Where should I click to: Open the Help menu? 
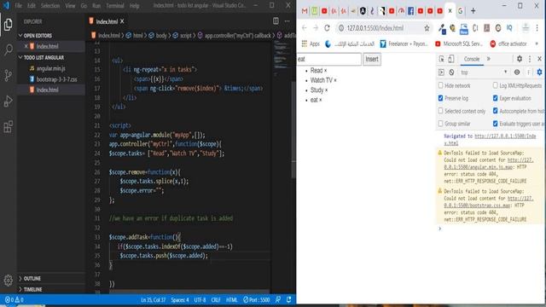pos(135,6)
